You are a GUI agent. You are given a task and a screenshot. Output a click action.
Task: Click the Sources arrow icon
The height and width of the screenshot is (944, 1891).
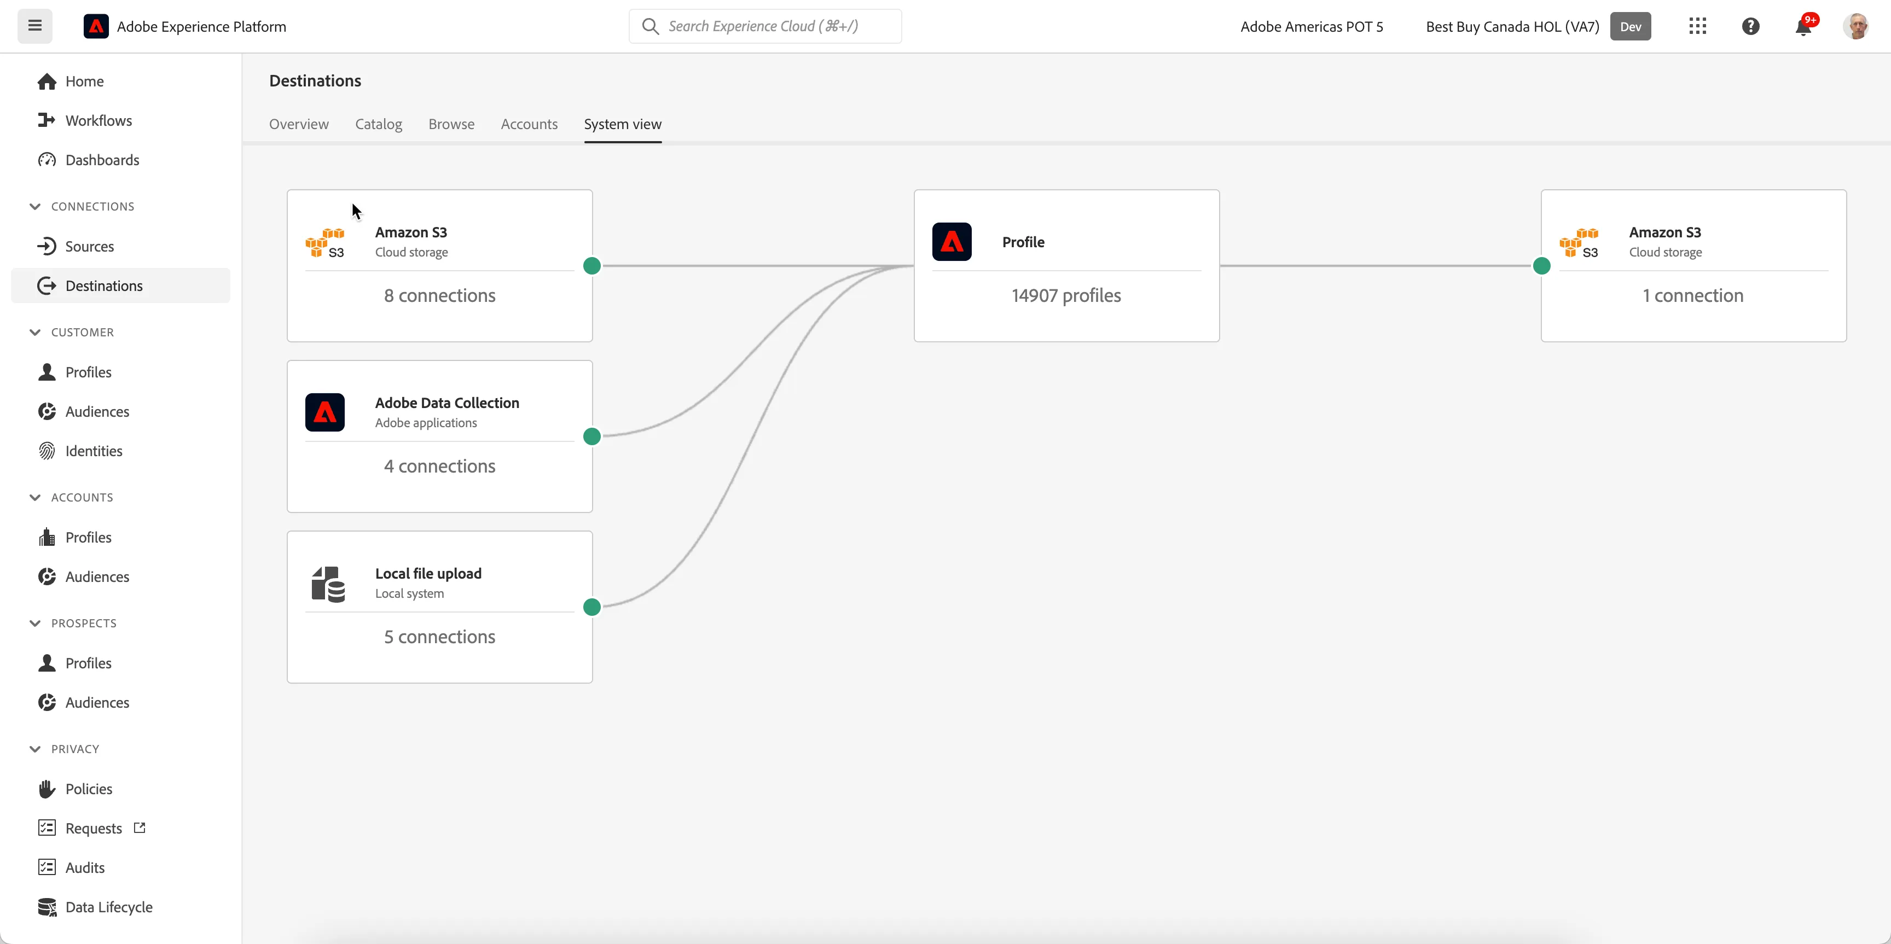pos(47,247)
